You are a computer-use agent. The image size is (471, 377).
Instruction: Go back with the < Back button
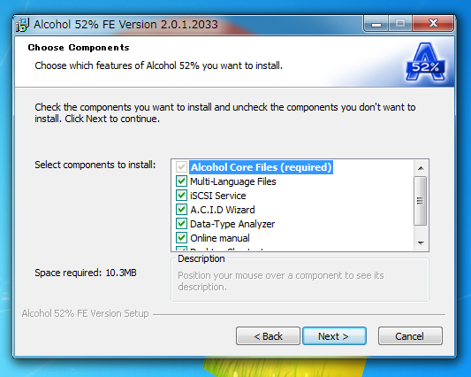pos(268,335)
